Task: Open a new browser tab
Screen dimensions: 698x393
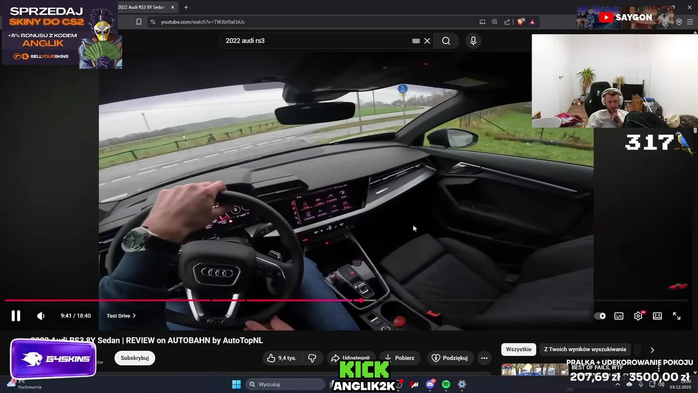Action: click(x=186, y=7)
